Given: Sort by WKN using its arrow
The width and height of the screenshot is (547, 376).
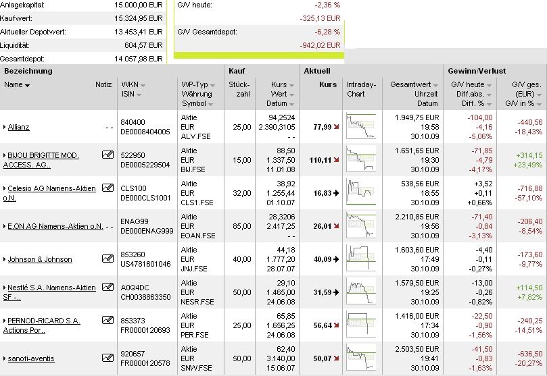Looking at the screenshot, I should point(143,85).
